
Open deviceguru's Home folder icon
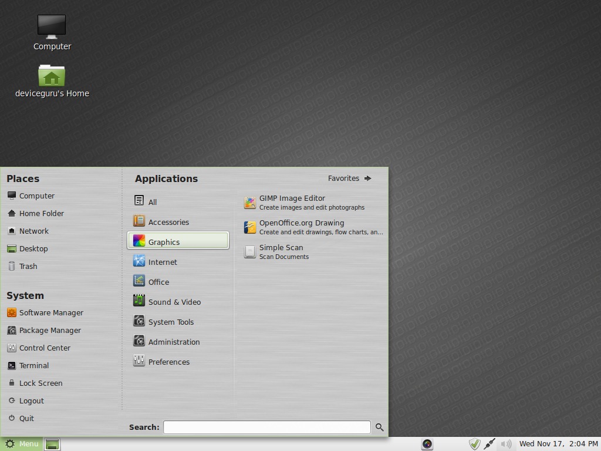pos(52,81)
